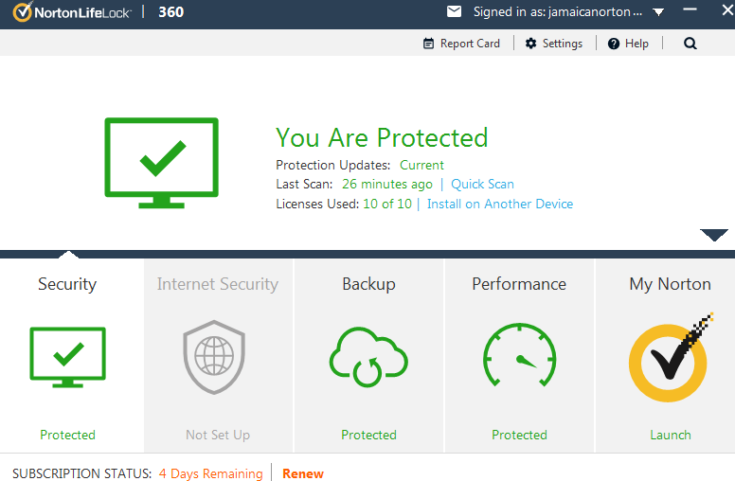
Task: Open the Help label
Action: [x=636, y=44]
